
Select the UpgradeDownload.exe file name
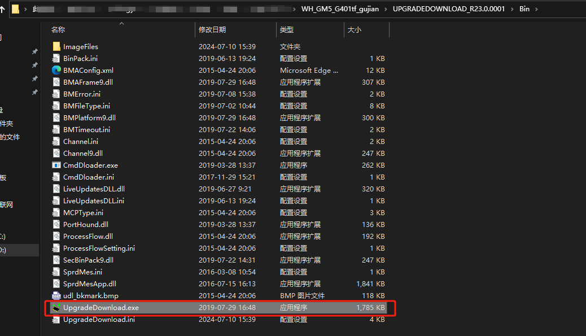tap(101, 308)
